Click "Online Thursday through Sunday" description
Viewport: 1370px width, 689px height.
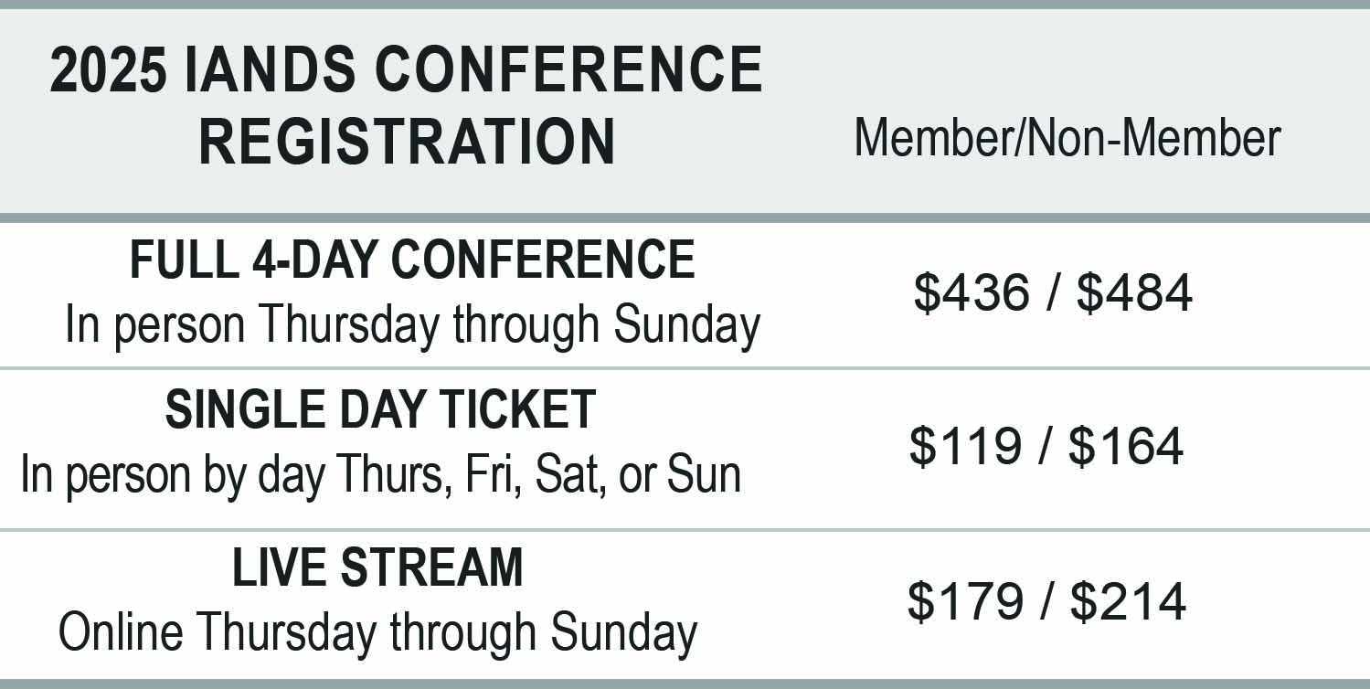click(377, 632)
